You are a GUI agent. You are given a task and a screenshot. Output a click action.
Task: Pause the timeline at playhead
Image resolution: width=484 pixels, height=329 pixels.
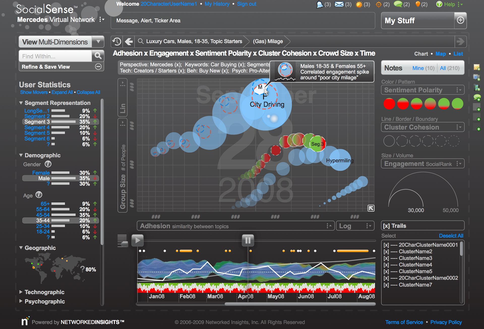tap(248, 240)
